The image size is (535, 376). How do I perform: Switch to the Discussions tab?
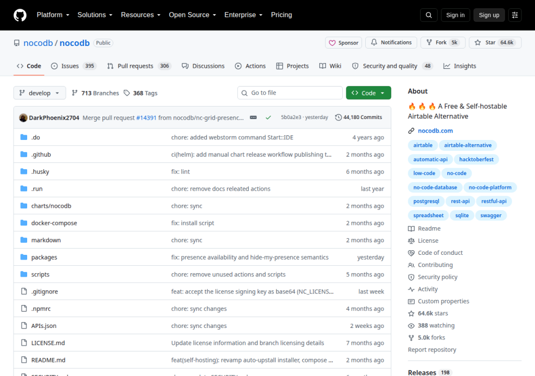[203, 66]
